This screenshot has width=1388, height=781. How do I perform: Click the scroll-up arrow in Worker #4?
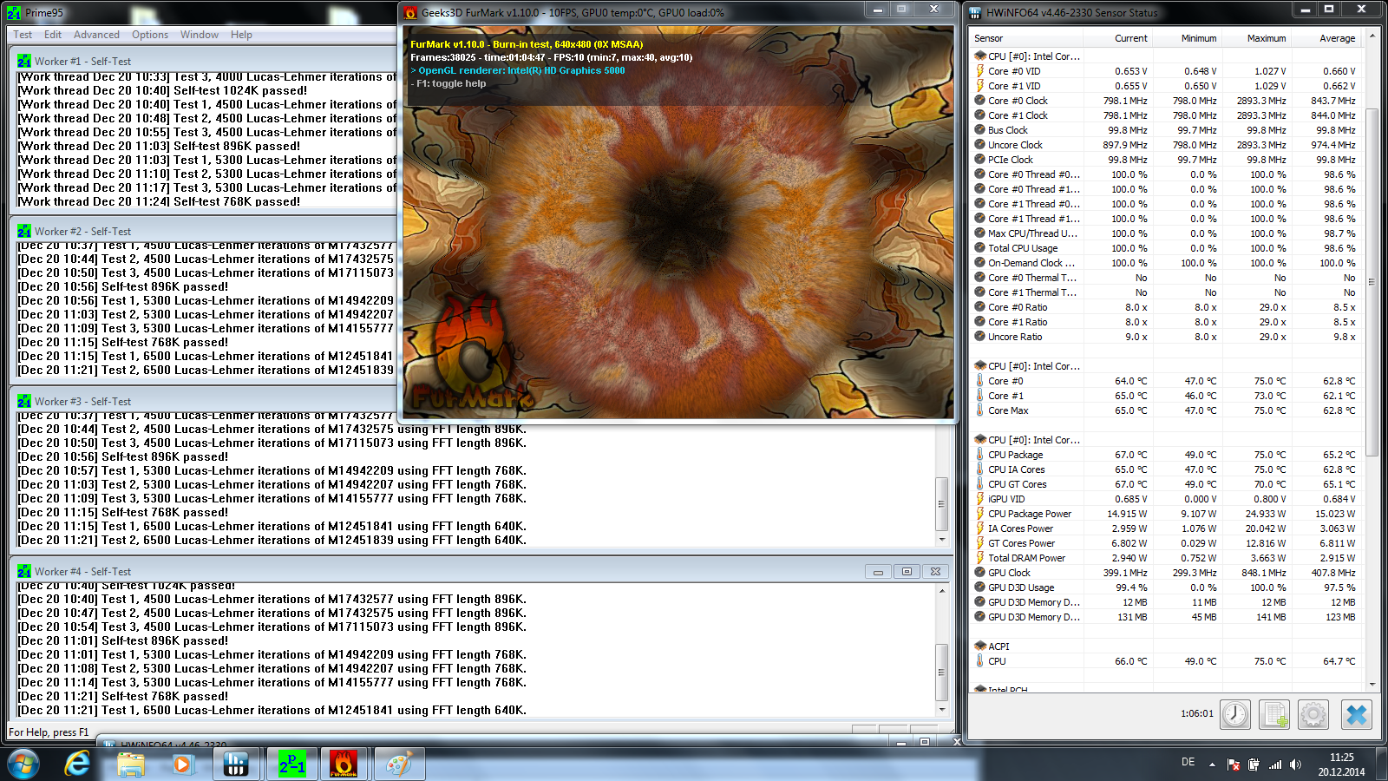point(941,591)
